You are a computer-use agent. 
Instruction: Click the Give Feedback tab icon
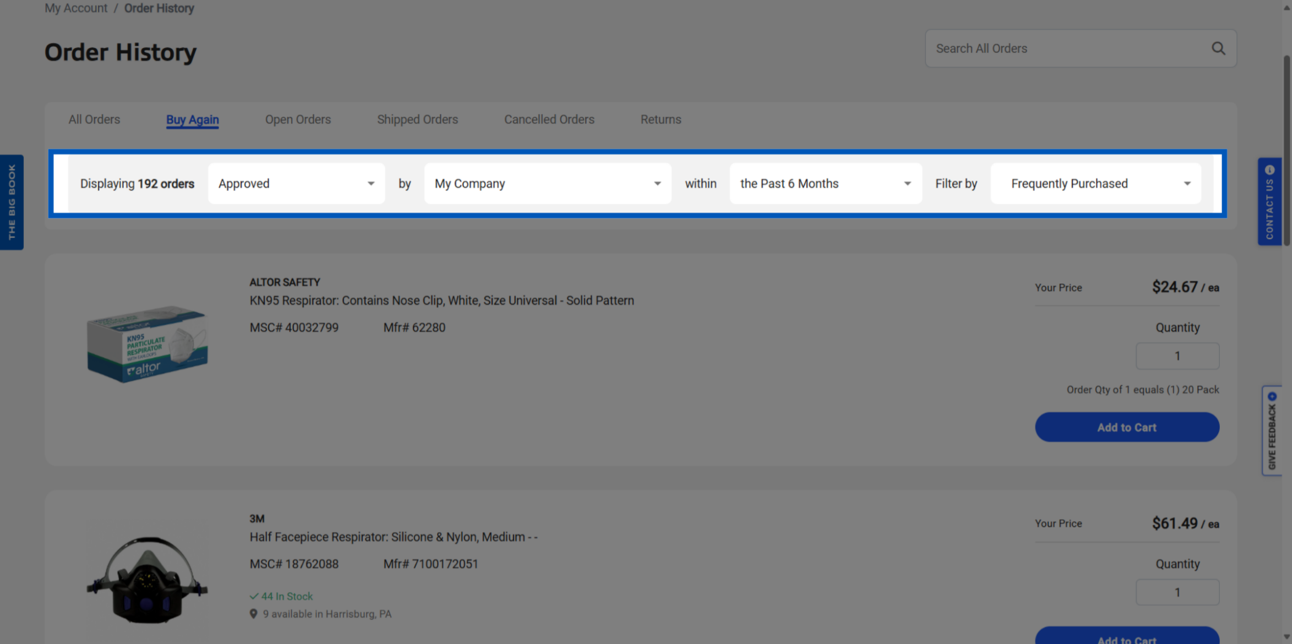pos(1272,396)
